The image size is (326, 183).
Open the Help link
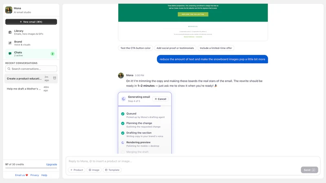click(44, 175)
